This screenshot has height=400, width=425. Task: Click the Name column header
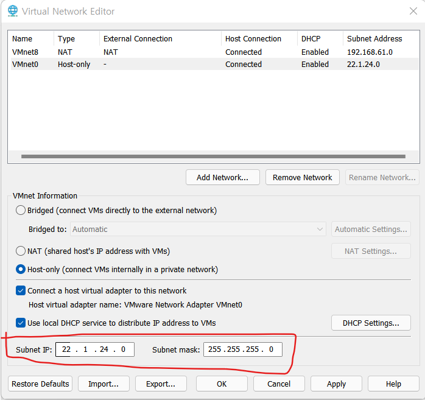click(23, 39)
